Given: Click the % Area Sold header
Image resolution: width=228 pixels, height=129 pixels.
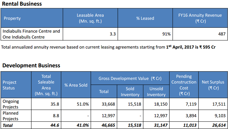Looking at the screenshot, I should (x=76, y=85).
